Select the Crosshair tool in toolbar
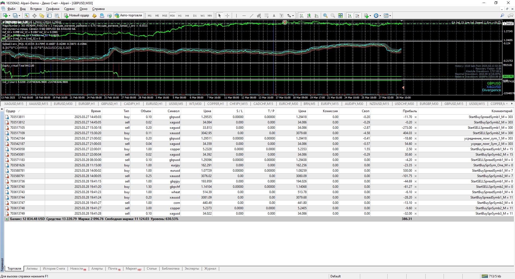Image resolution: width=515 pixels, height=279 pixels. point(227,16)
